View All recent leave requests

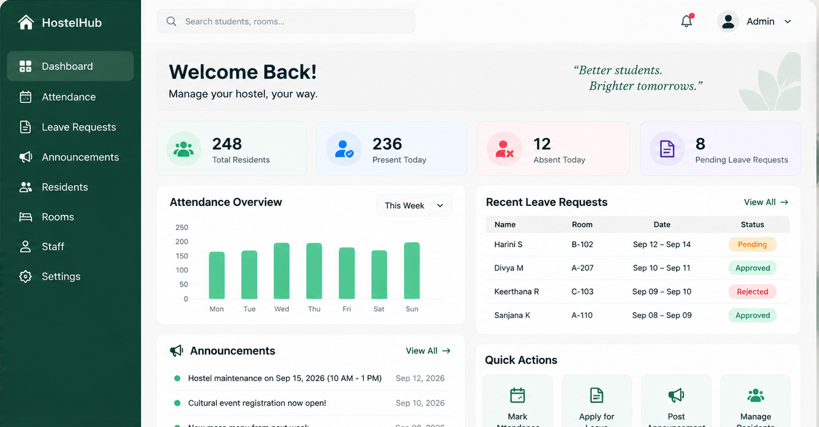766,202
